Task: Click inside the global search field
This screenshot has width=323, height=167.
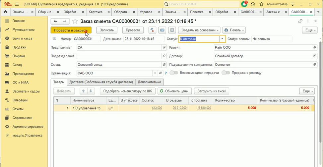Action: tap(202, 4)
